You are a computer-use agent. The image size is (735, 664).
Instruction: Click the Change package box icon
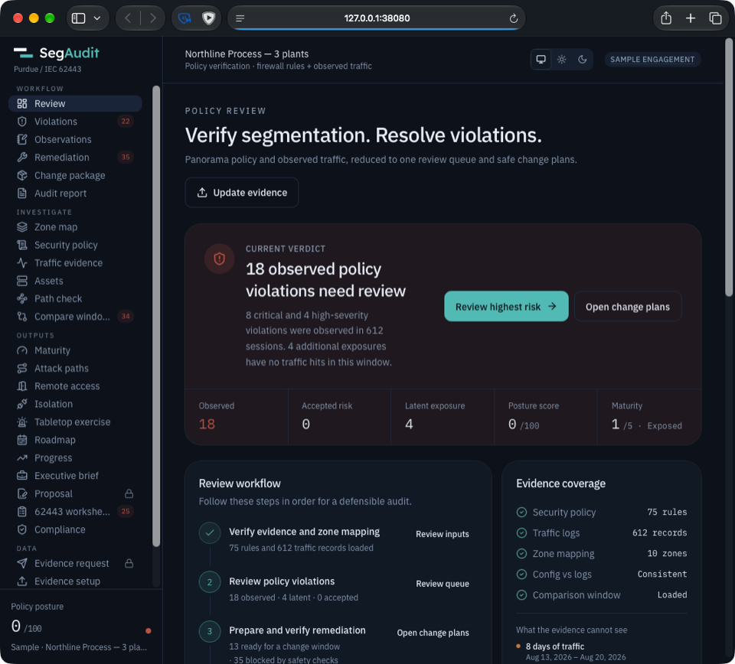tap(22, 176)
